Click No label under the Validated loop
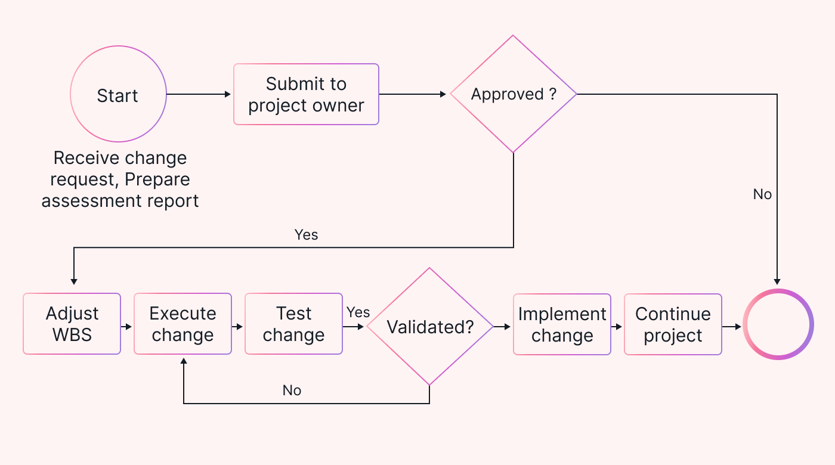Viewport: 835px width, 465px height. (x=292, y=390)
